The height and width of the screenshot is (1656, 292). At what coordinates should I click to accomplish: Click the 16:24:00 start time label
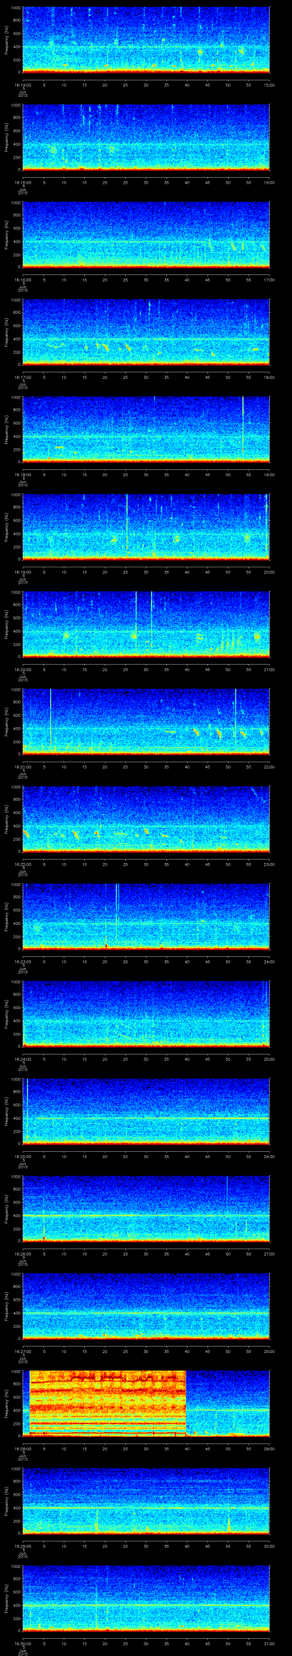(x=23, y=1059)
